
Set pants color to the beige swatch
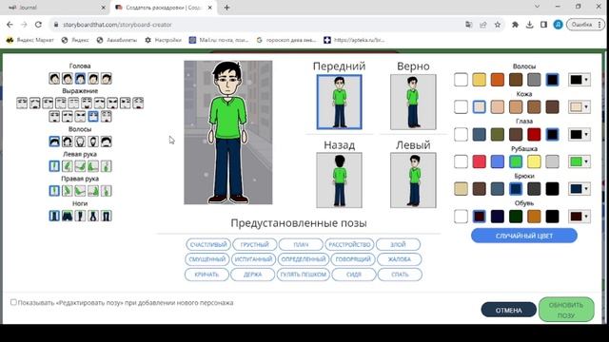click(461, 189)
